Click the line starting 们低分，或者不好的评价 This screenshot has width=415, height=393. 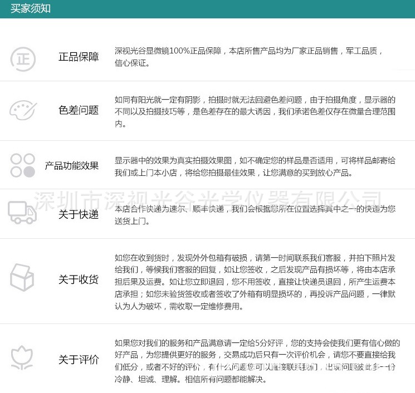pos(255,367)
